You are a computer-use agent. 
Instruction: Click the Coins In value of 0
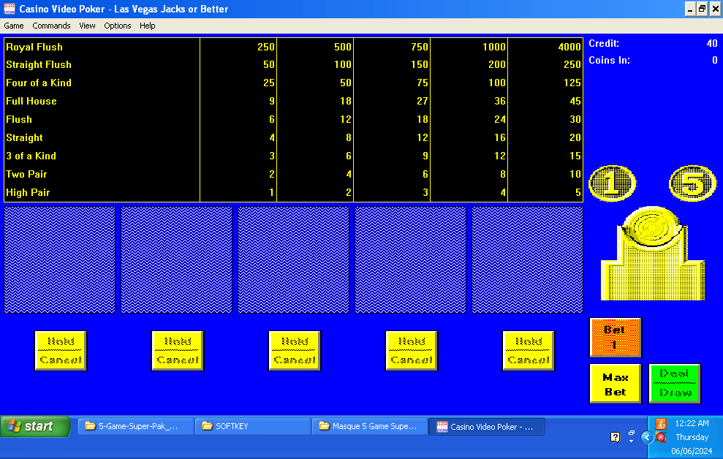tap(715, 61)
